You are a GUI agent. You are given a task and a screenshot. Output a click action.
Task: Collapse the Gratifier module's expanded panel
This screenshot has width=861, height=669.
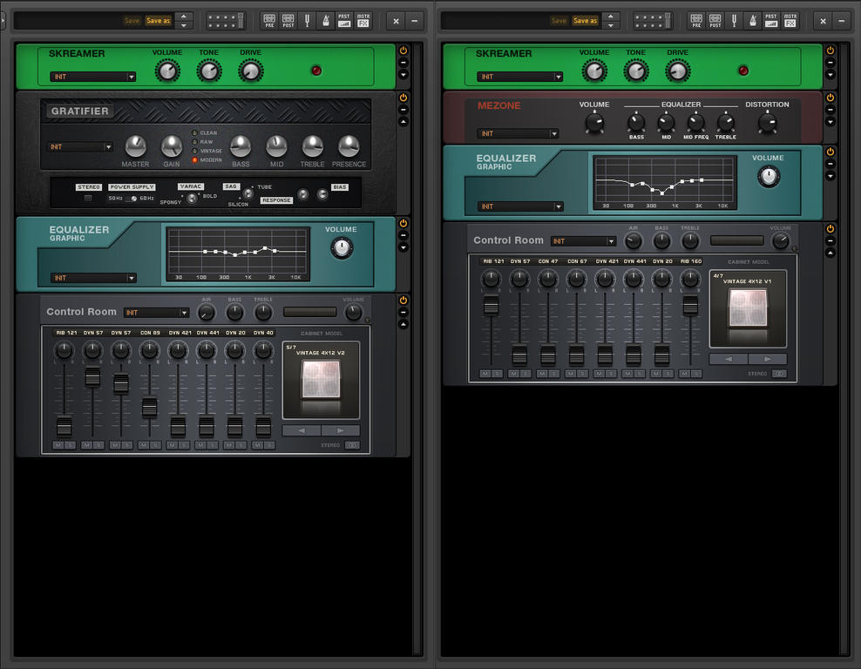pos(403,122)
